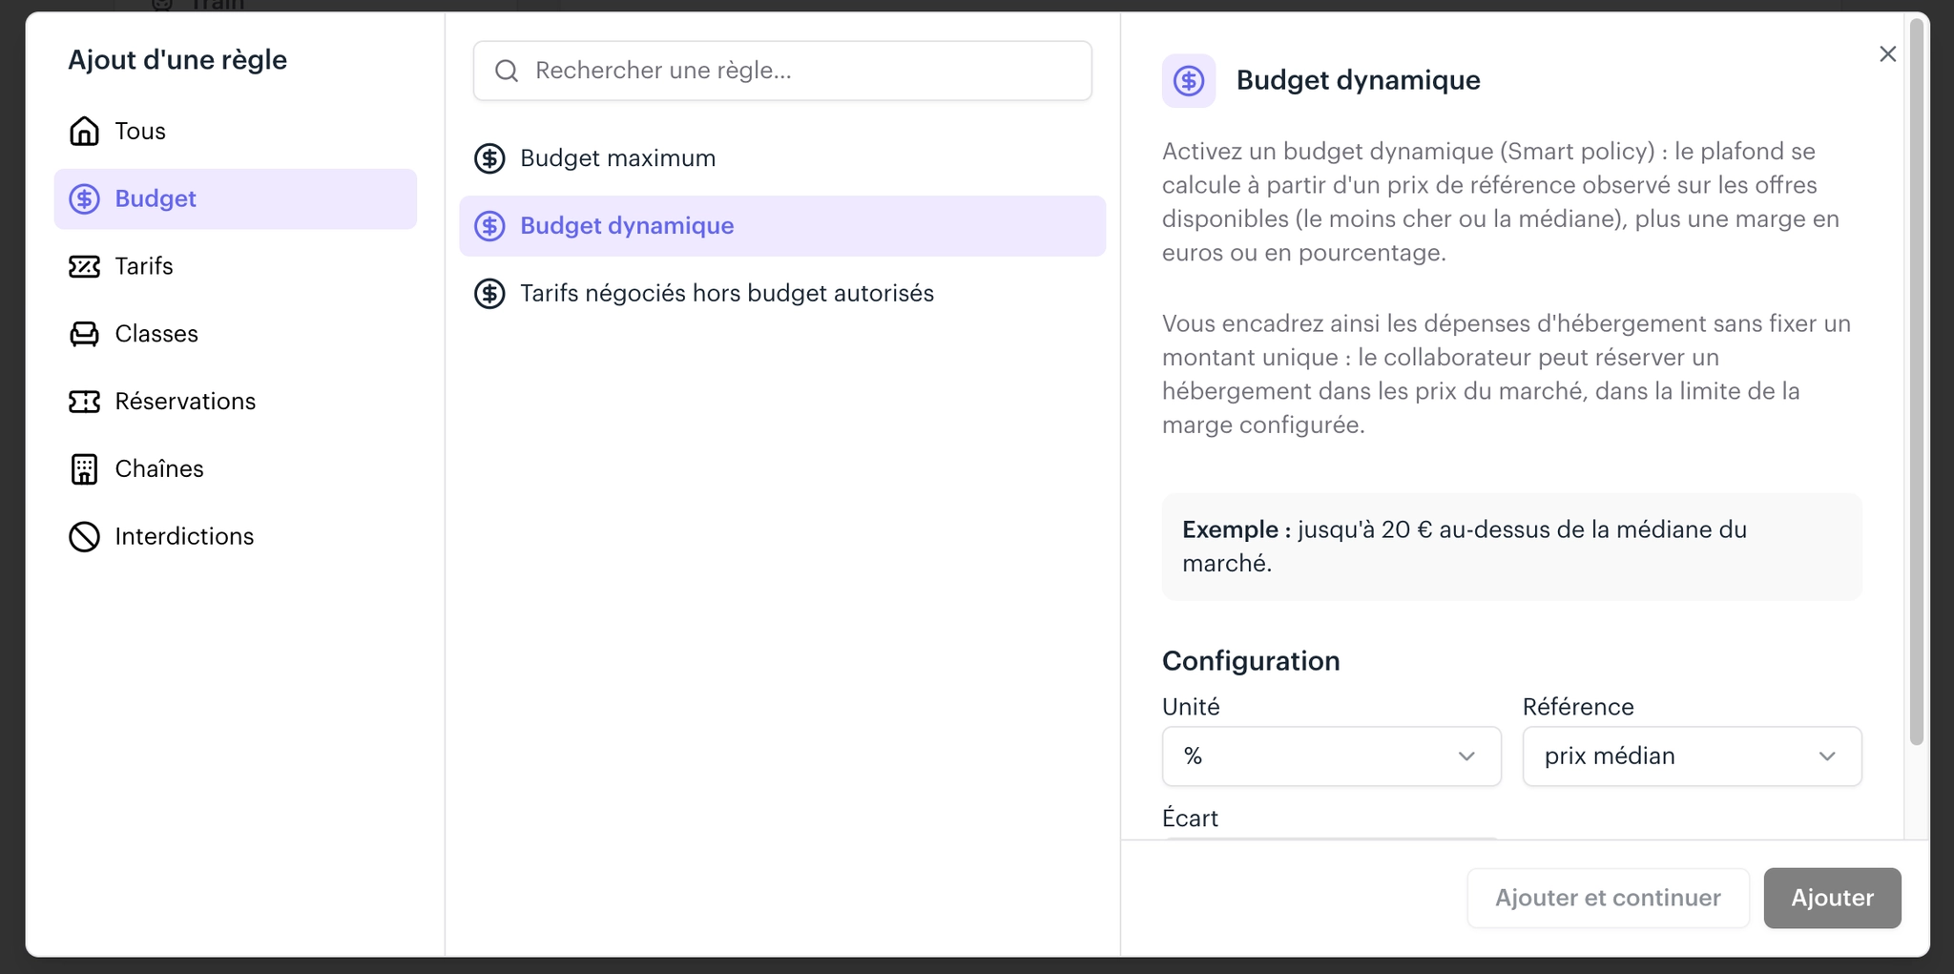Image resolution: width=1954 pixels, height=974 pixels.
Task: Open the Référence dropdown showing prix médian
Action: 1692,756
